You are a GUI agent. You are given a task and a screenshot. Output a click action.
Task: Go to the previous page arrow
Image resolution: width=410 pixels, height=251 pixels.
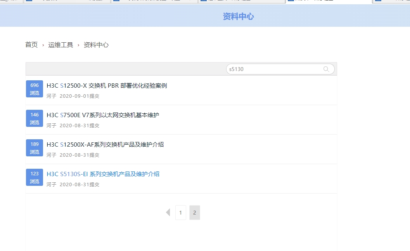point(168,212)
